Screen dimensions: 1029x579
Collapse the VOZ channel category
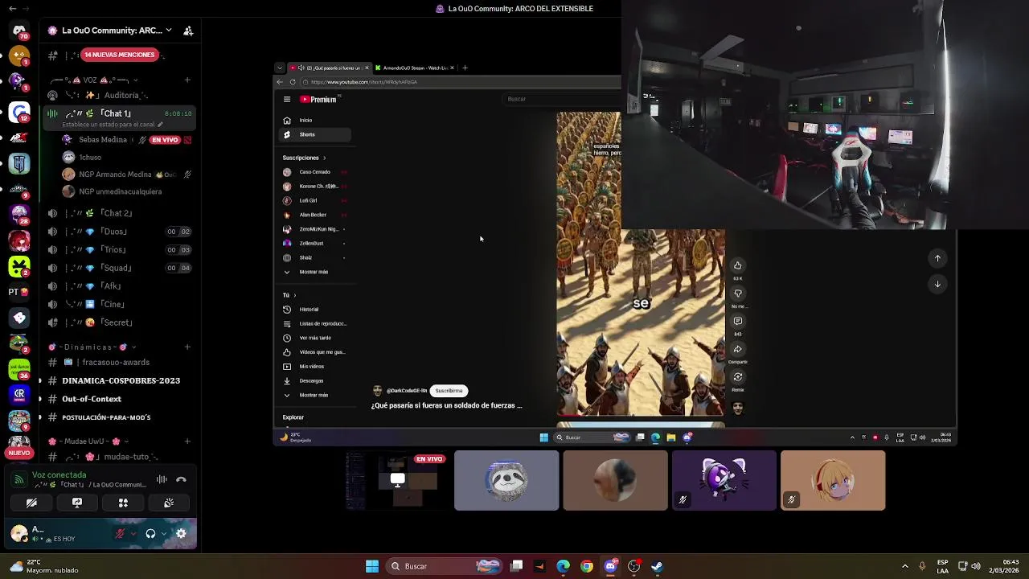(x=96, y=80)
